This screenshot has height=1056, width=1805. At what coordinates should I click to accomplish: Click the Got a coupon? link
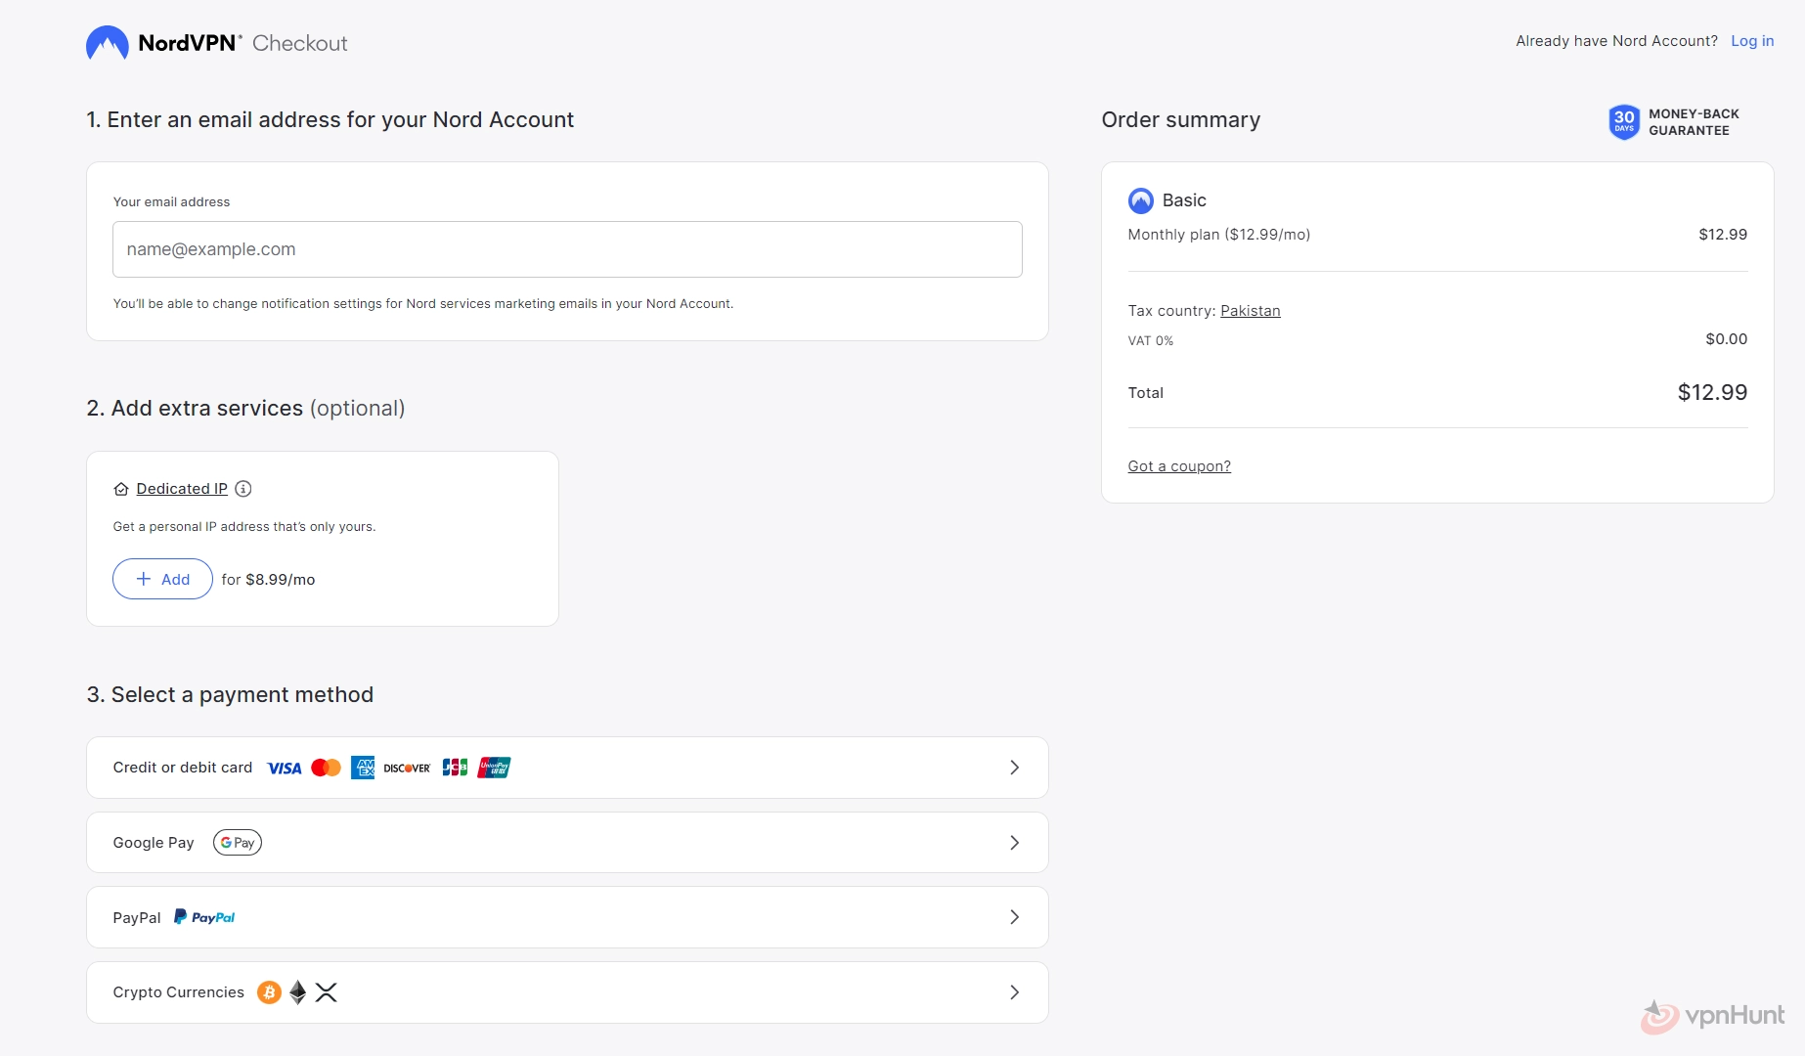tap(1179, 466)
